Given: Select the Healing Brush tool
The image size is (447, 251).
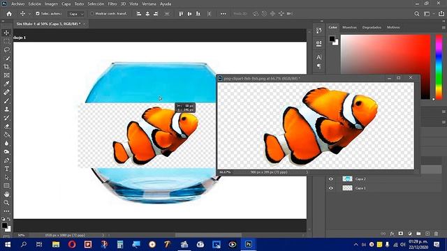Looking at the screenshot, I should 6,92.
